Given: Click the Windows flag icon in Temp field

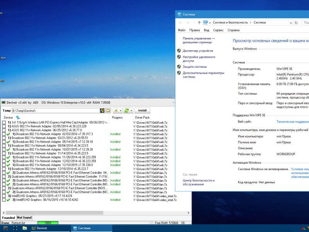Looking at the screenshot, I should pyautogui.click(x=102, y=111).
